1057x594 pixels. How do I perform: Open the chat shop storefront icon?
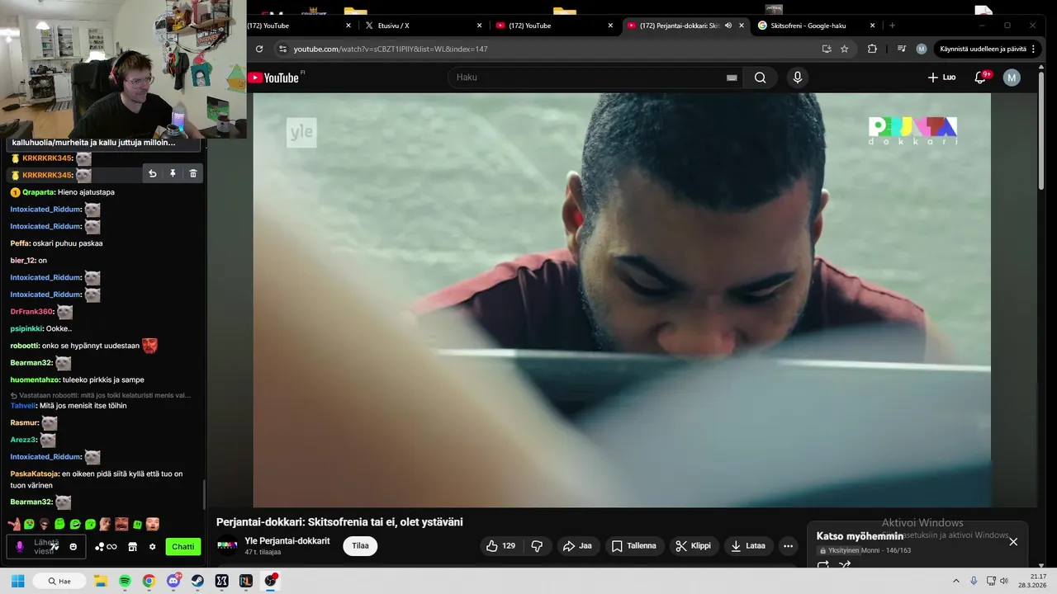(x=132, y=546)
